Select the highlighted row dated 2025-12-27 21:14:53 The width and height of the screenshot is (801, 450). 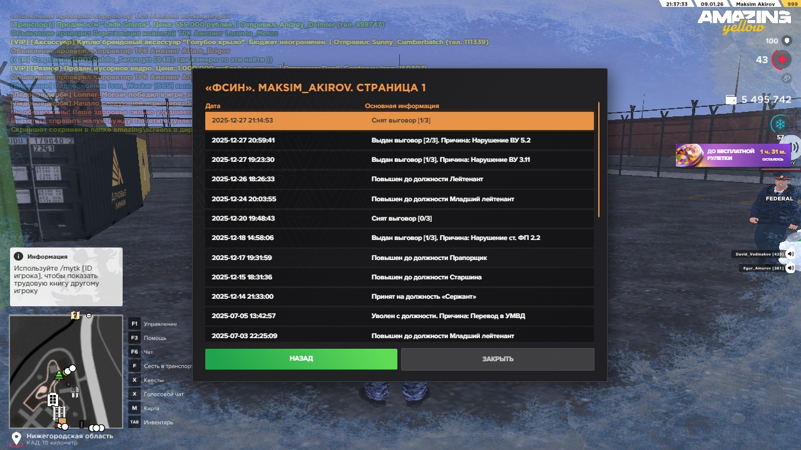(399, 121)
